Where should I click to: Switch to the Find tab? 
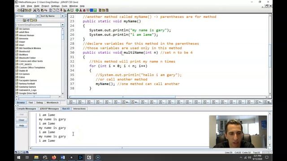[x=30, y=102]
